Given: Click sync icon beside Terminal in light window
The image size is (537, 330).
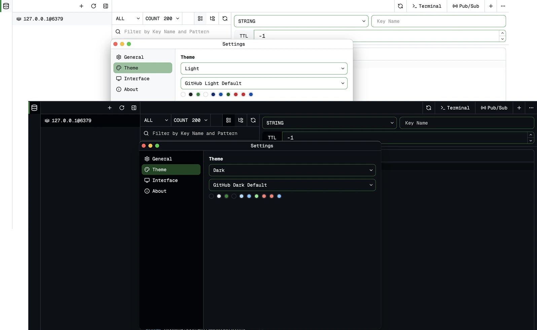Looking at the screenshot, I should [x=400, y=6].
